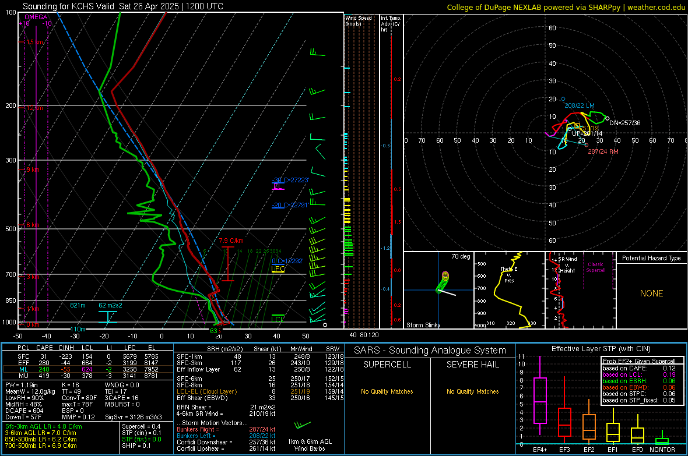Click the '9 km' height marker
This screenshot has width=688, height=456.
[x=33, y=169]
